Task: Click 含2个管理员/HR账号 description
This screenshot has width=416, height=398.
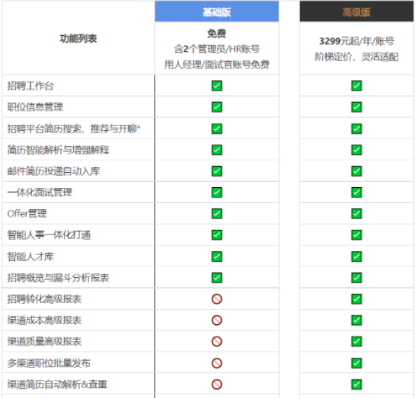Action: 216,49
